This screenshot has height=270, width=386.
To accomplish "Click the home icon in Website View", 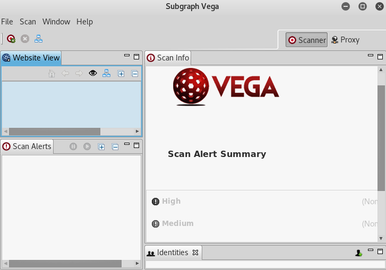I will [52, 74].
